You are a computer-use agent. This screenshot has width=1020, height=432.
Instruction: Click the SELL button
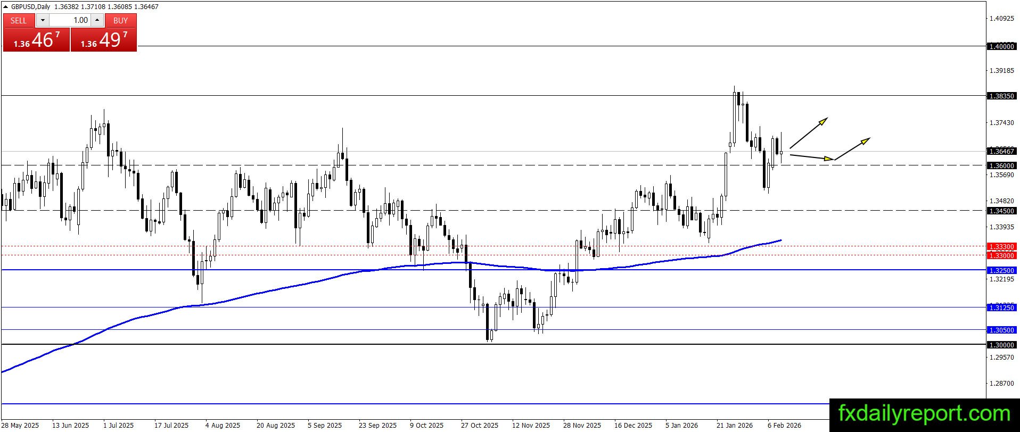click(19, 20)
